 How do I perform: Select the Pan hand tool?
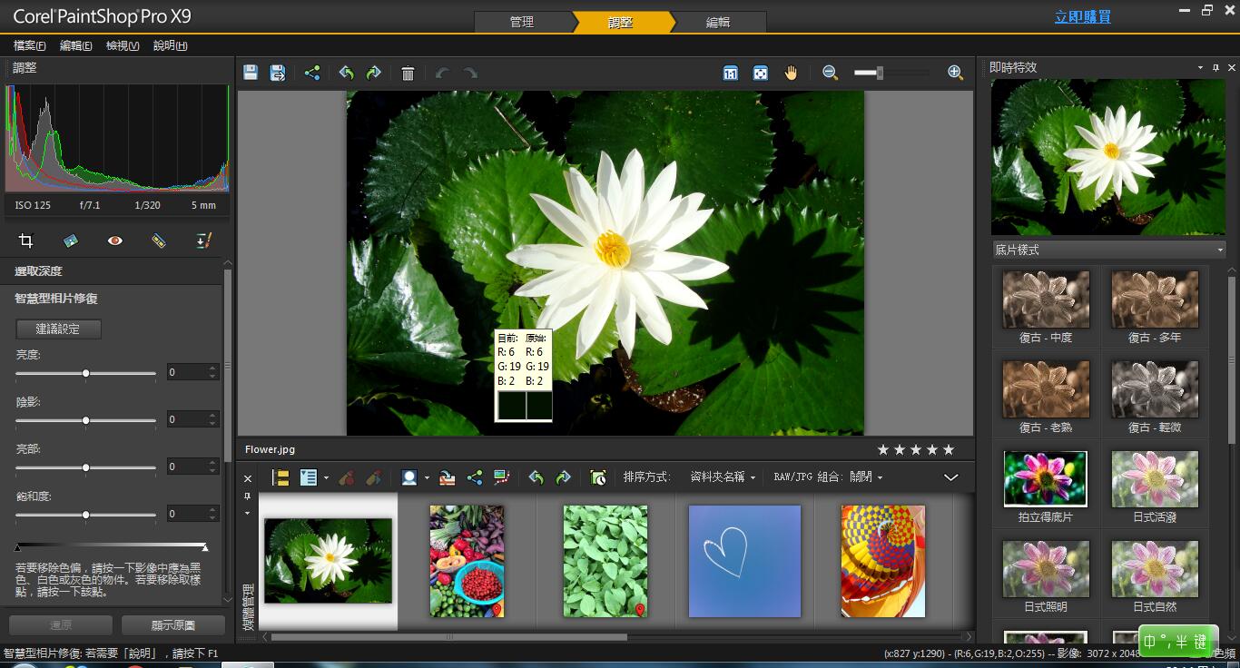pyautogui.click(x=791, y=73)
